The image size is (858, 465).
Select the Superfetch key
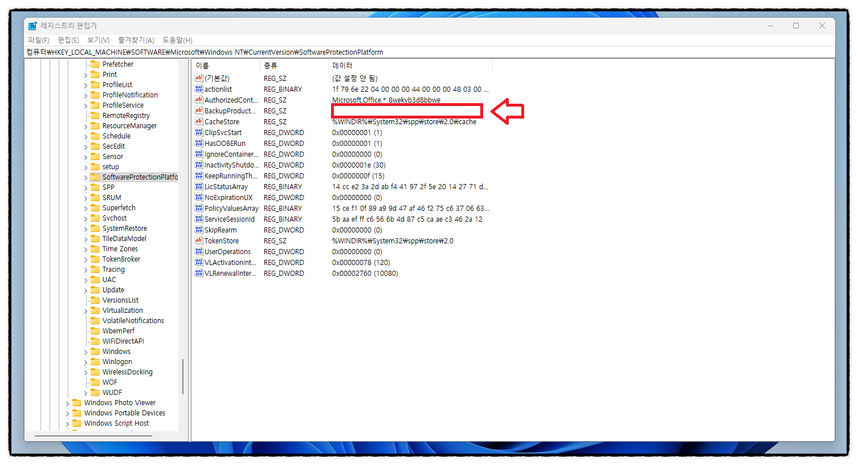tap(119, 208)
